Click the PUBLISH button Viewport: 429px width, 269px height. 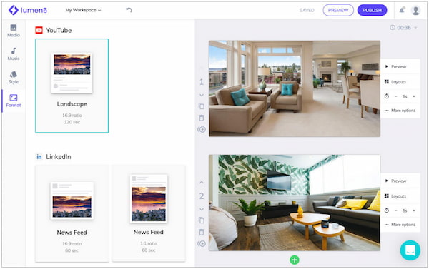point(372,11)
